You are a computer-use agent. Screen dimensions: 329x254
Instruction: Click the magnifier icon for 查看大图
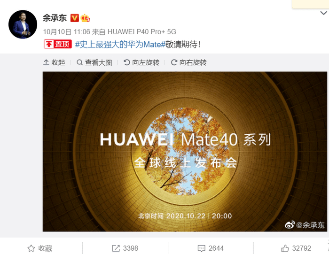(79, 62)
